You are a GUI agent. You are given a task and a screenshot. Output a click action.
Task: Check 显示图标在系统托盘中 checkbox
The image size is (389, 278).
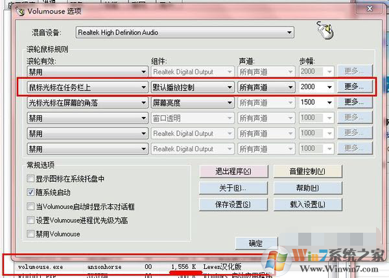click(x=30, y=178)
